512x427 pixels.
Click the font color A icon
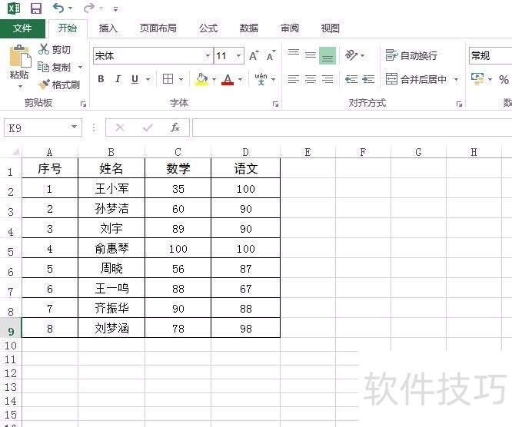point(228,79)
